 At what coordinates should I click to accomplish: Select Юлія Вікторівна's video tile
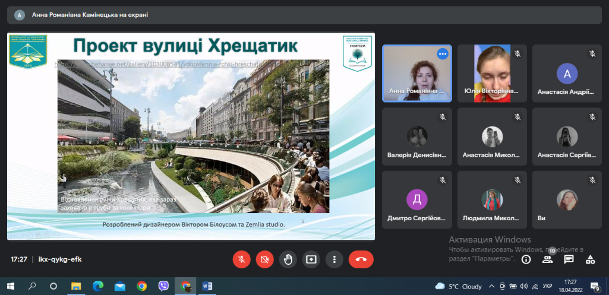(x=491, y=73)
